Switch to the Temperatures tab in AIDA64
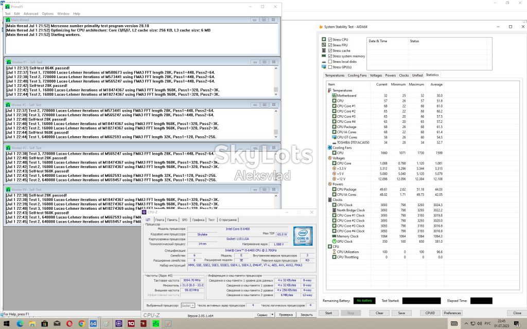527x329 pixels. pos(335,76)
